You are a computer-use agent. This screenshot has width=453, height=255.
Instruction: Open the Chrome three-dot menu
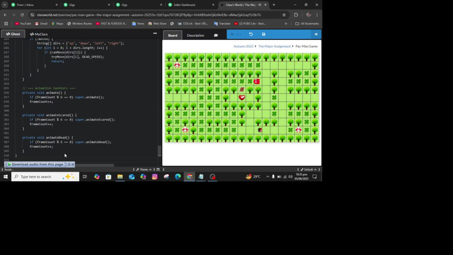[x=317, y=15]
